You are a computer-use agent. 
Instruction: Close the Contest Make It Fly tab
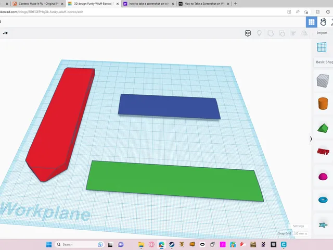[x=62, y=4]
